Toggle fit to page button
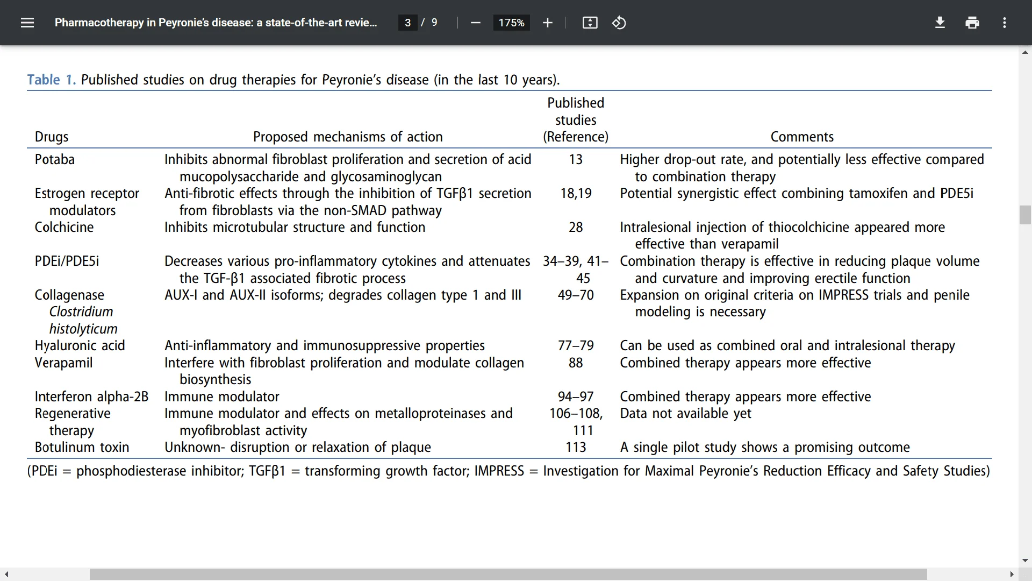1032x581 pixels. [590, 23]
